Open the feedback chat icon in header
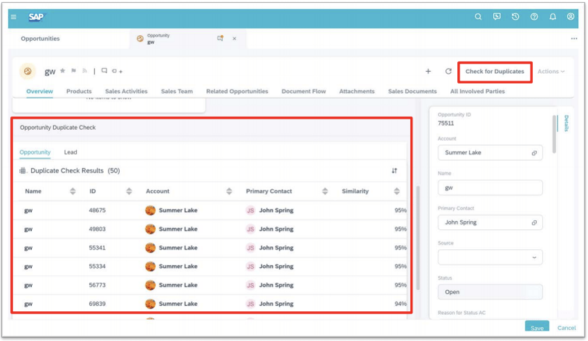 point(497,17)
